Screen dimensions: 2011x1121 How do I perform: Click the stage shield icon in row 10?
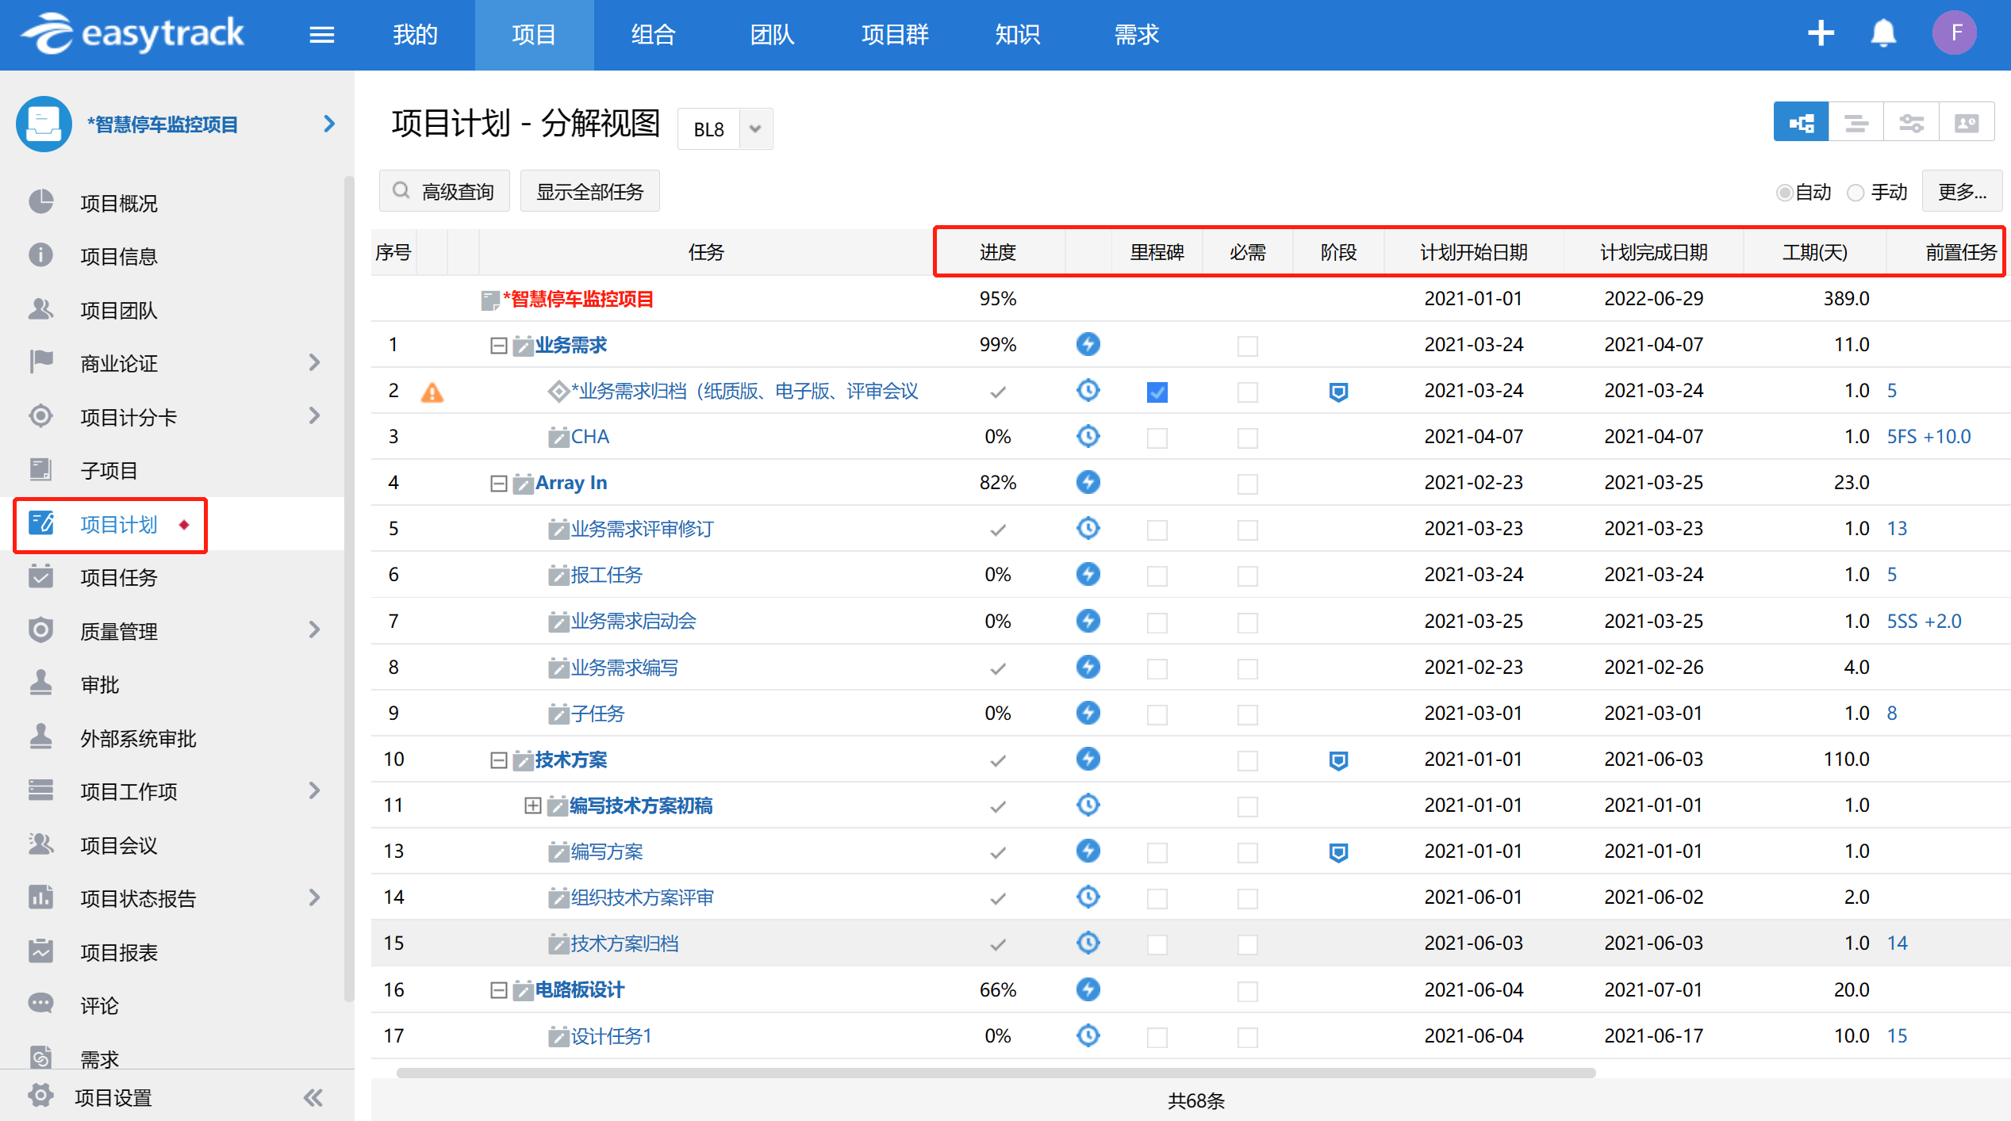[x=1338, y=760]
